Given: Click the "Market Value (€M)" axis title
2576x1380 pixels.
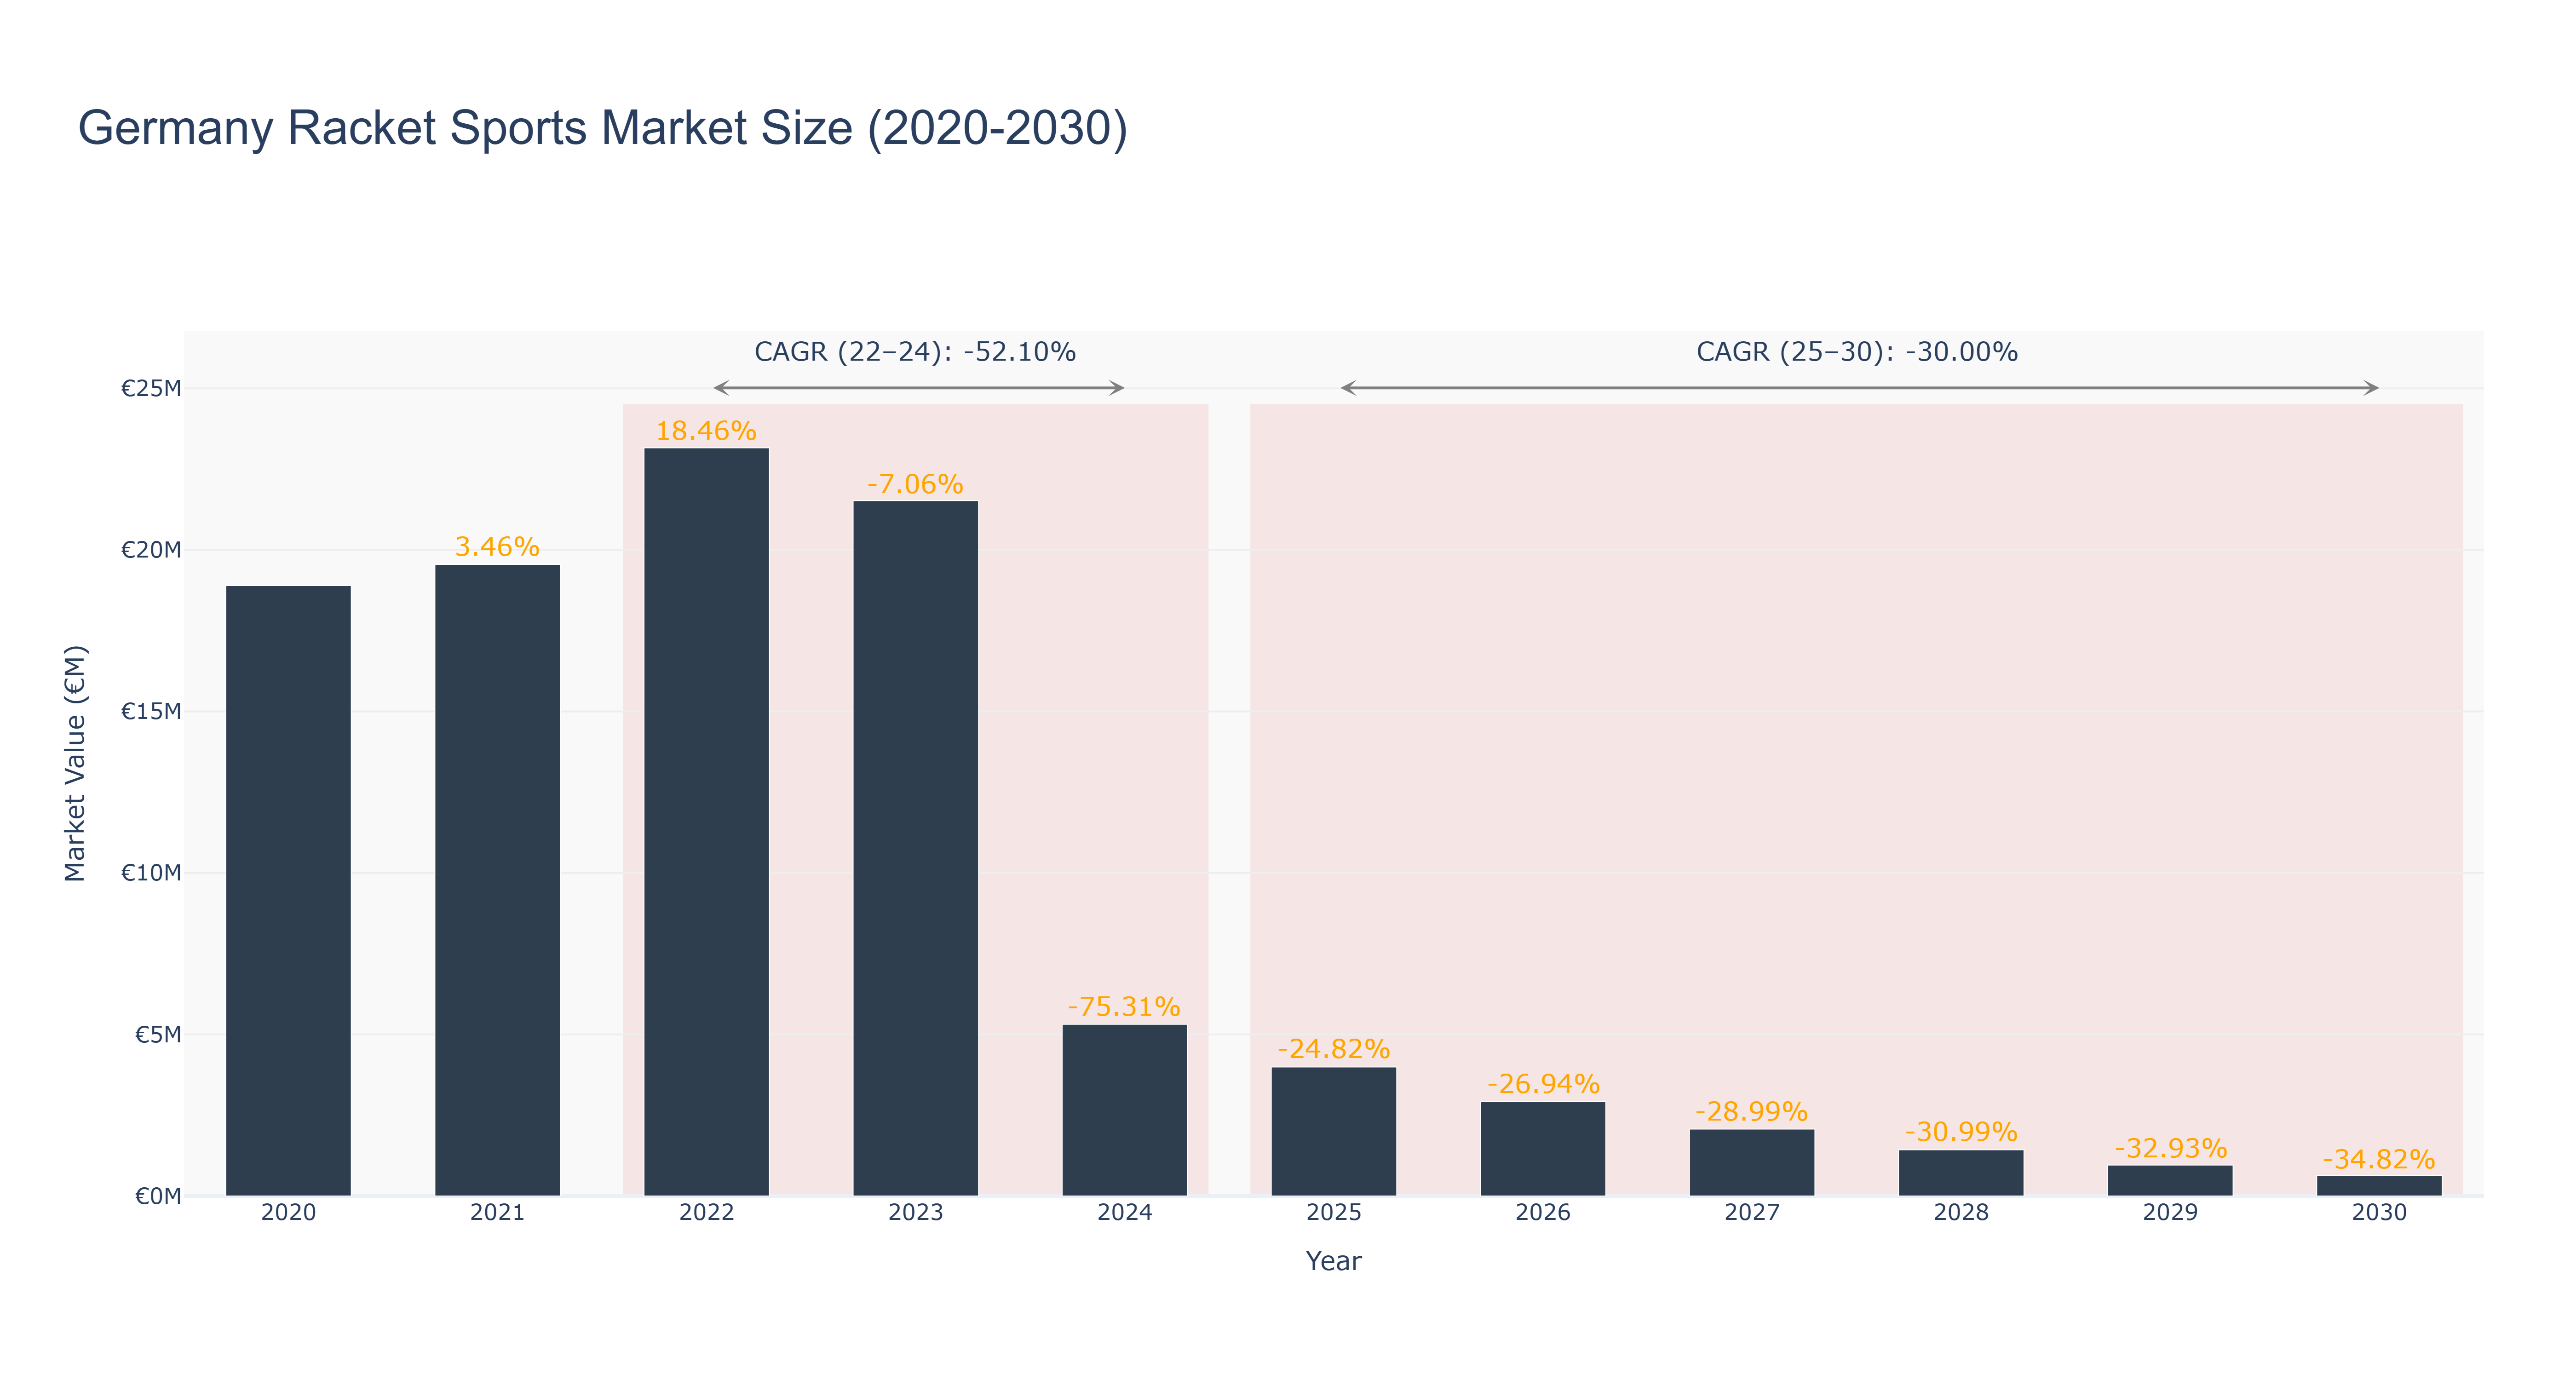Looking at the screenshot, I should point(75,763).
